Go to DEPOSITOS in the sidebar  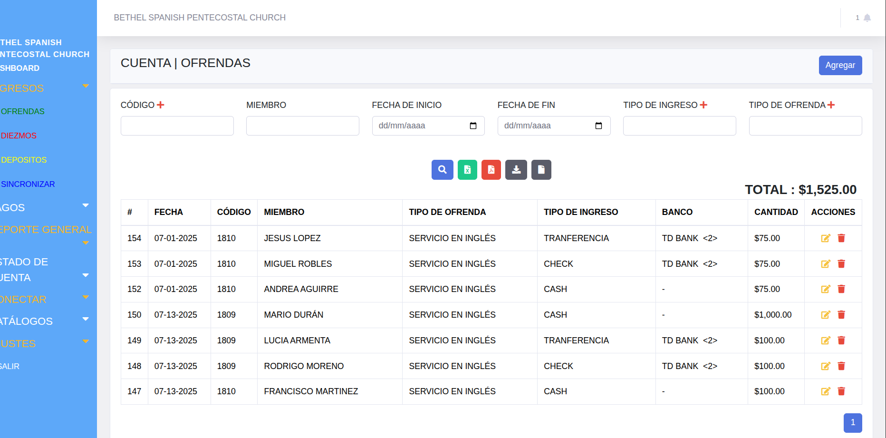(x=24, y=160)
